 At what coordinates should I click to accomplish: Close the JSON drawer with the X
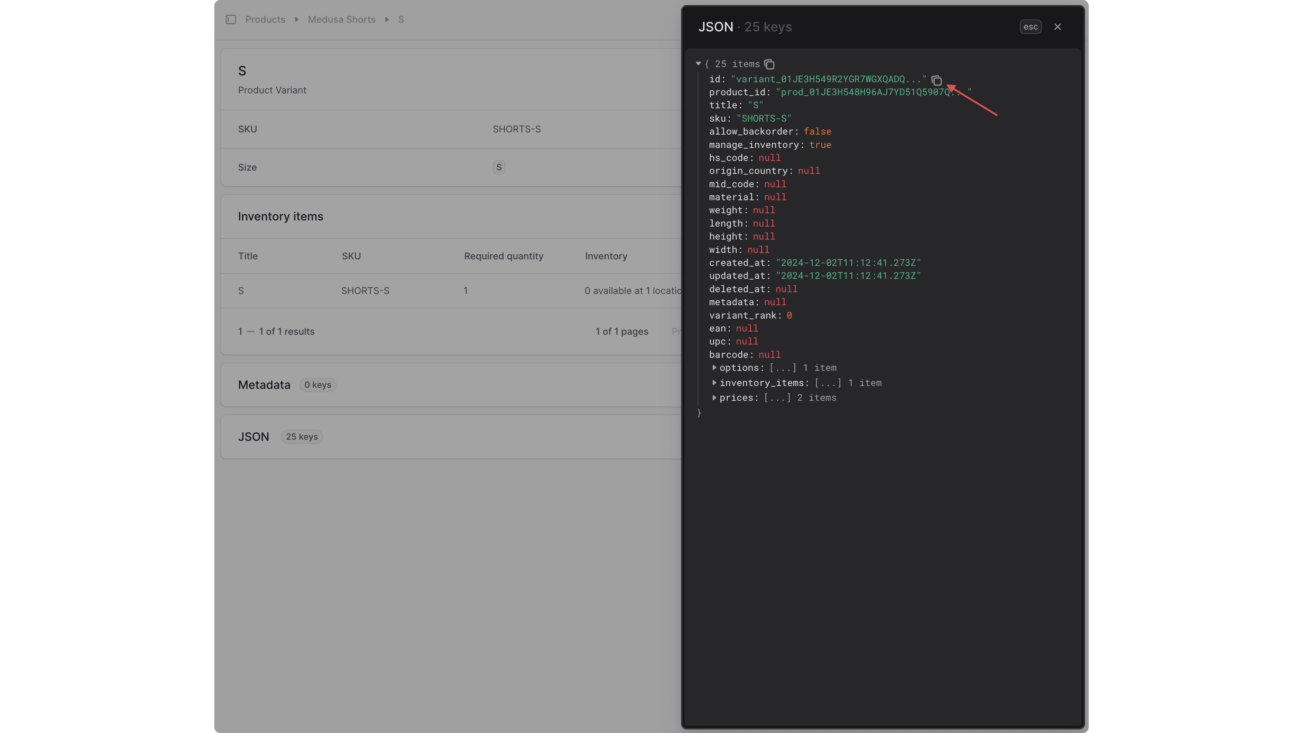click(x=1057, y=26)
